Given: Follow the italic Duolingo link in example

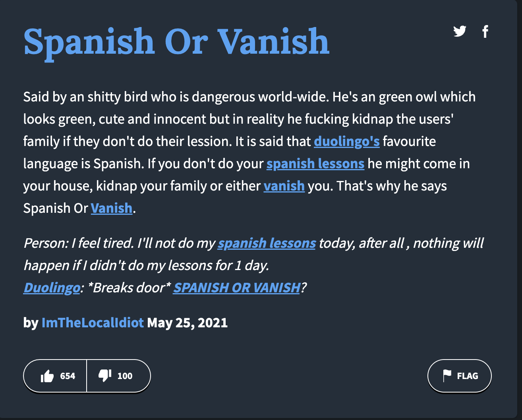Looking at the screenshot, I should (x=52, y=288).
